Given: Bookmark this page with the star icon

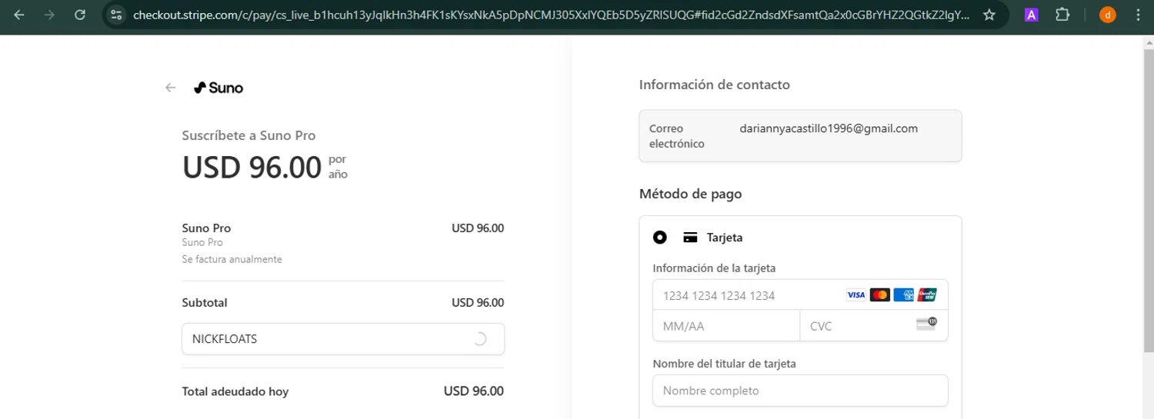Looking at the screenshot, I should click(989, 15).
